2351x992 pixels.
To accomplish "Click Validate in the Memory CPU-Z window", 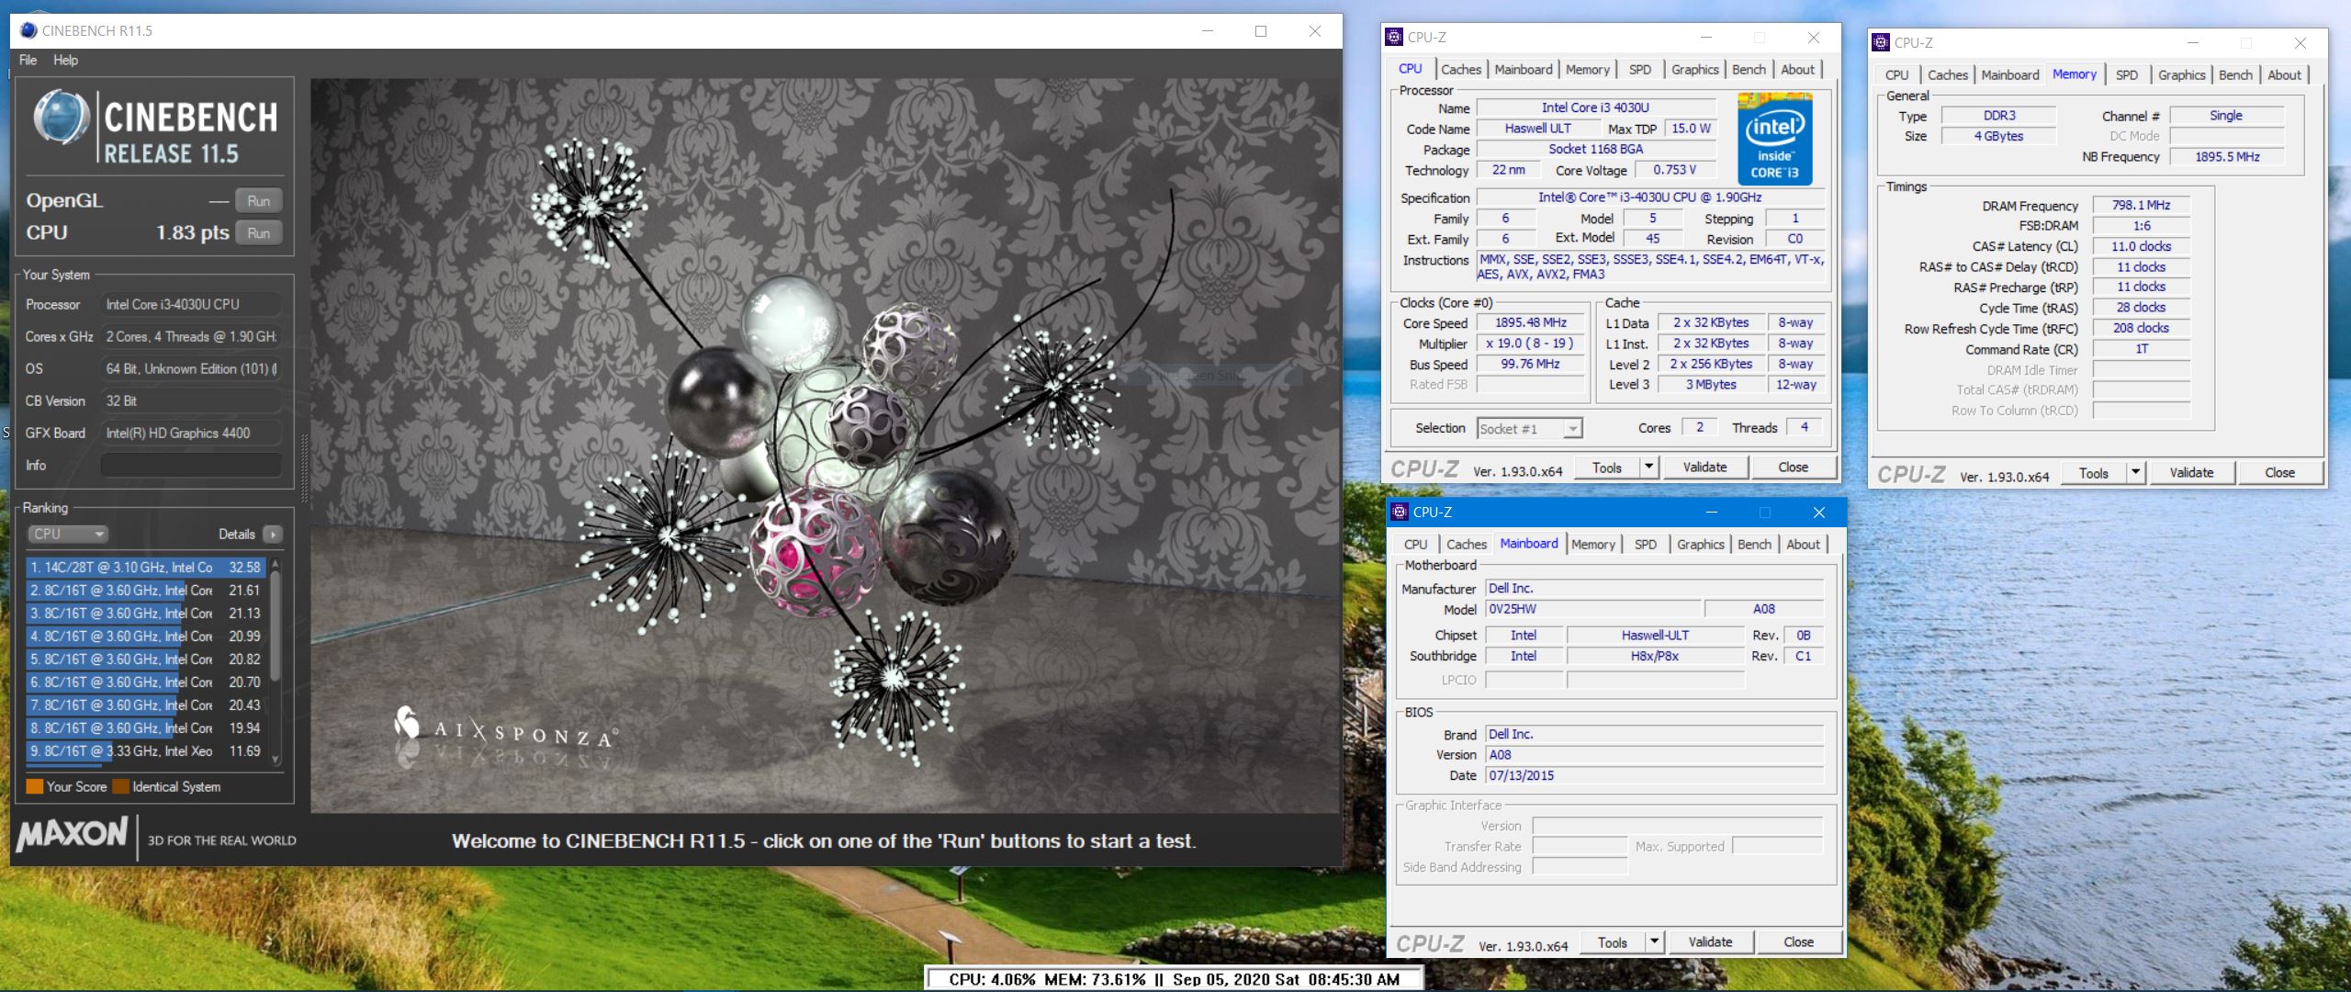I will pos(2192,473).
